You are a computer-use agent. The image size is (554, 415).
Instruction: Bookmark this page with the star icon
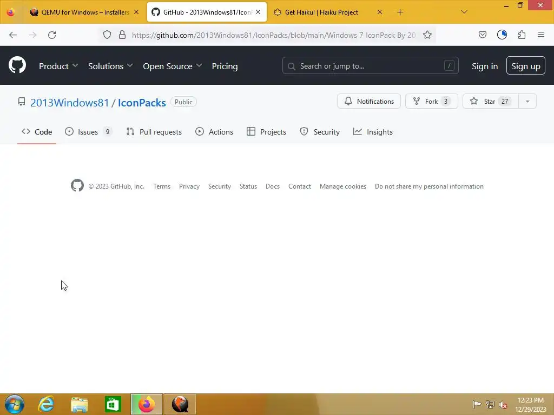pos(427,35)
